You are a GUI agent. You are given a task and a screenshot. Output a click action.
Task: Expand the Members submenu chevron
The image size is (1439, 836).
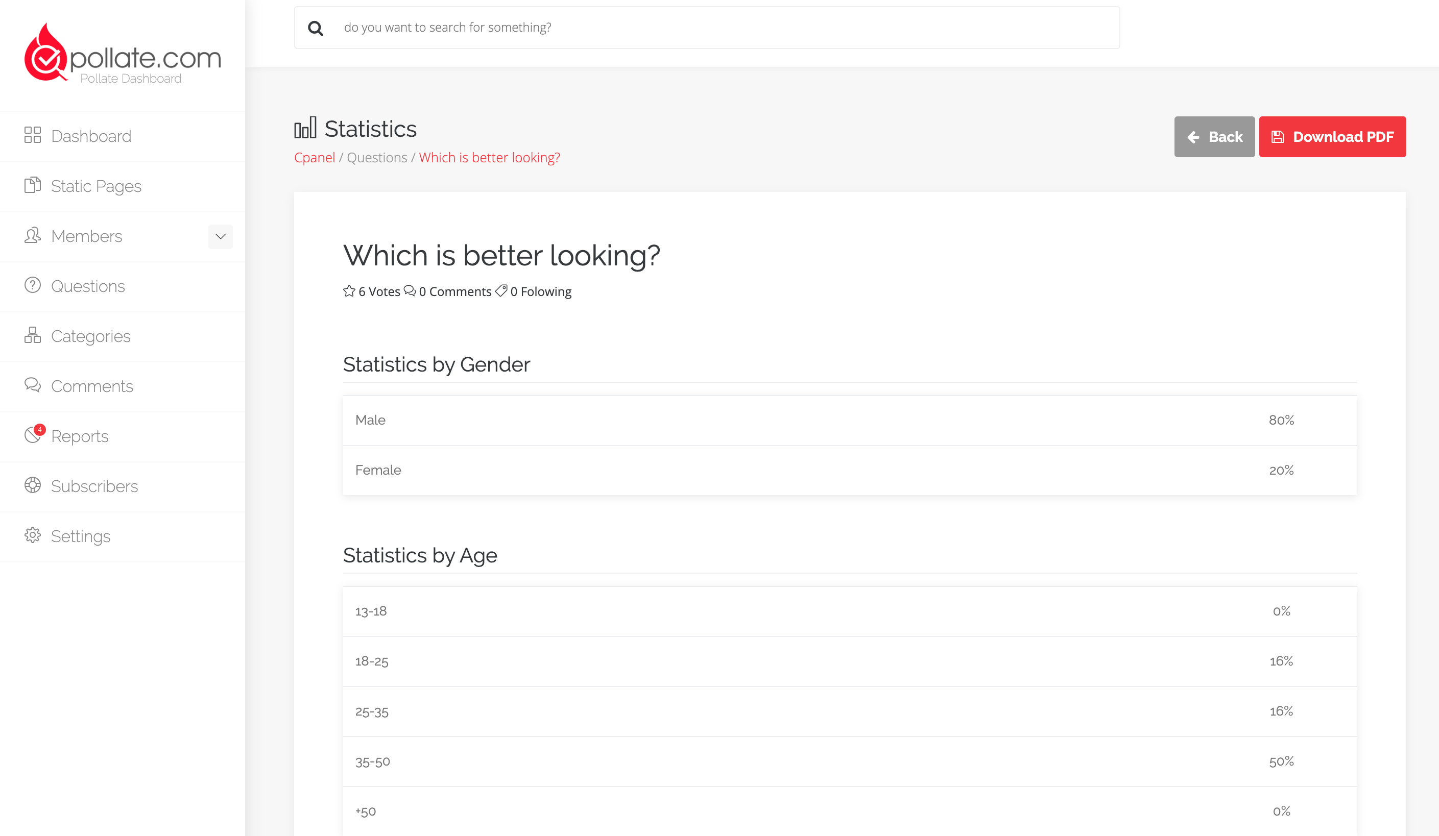click(x=221, y=236)
